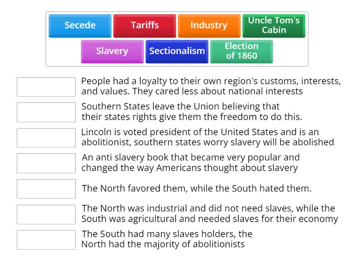
Task: Click answer box next to Southern States leave Union
Action: [46, 112]
